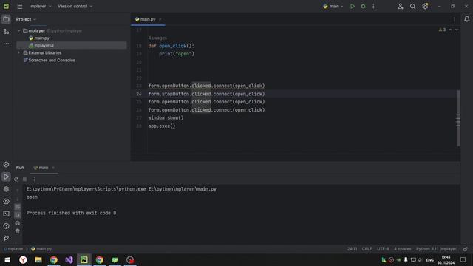Open main run configuration dropdown

333,7
